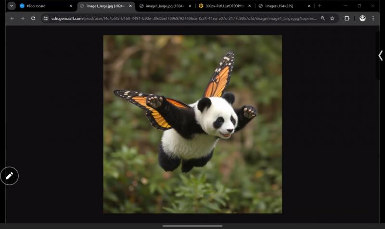Open the panda profile avatar menu

[362, 18]
